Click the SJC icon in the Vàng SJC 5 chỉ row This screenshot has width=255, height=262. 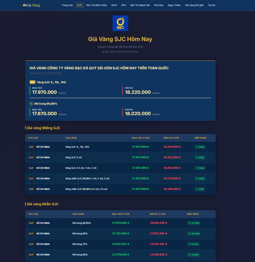(31, 157)
